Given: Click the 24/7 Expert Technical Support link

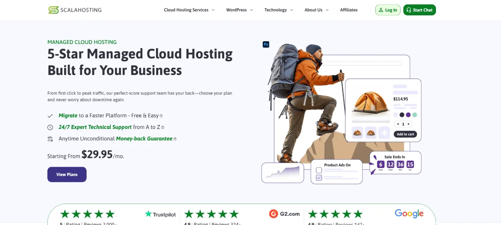Looking at the screenshot, I should click(x=95, y=127).
